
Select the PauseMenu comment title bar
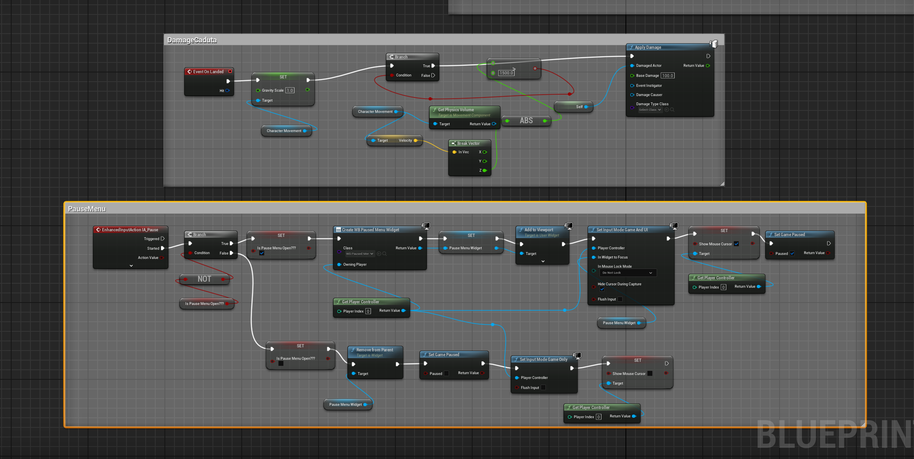tap(465, 208)
